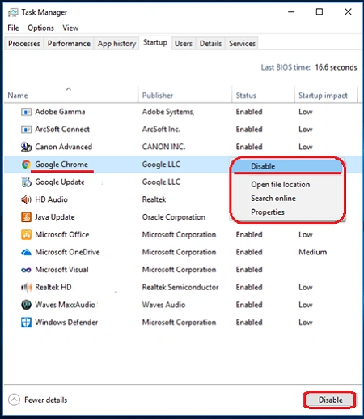
Task: Click the HD Audio speaker icon
Action: click(26, 199)
